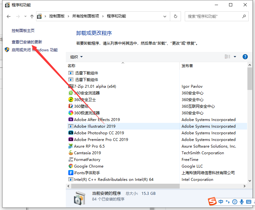Select Intel(R) C++ Redistributables icon
255x210 pixels.
coord(71,179)
